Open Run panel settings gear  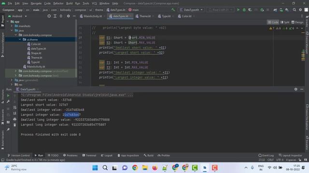click(296, 89)
